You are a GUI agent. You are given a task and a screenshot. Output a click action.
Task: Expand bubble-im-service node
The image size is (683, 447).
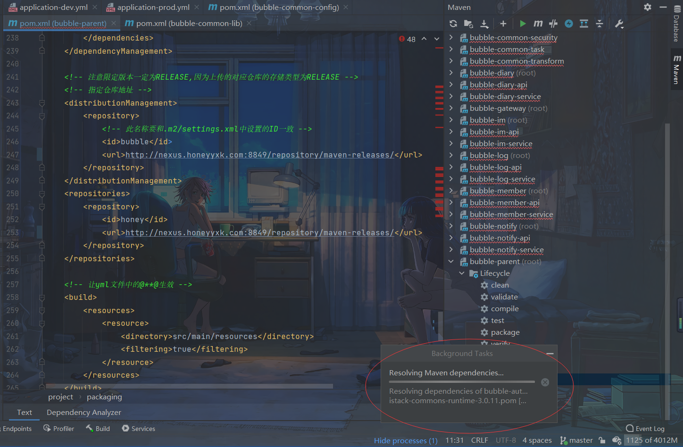pyautogui.click(x=451, y=143)
